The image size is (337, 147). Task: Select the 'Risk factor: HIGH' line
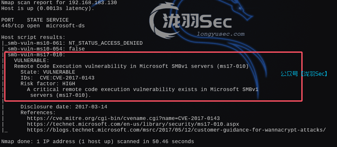click(48, 84)
